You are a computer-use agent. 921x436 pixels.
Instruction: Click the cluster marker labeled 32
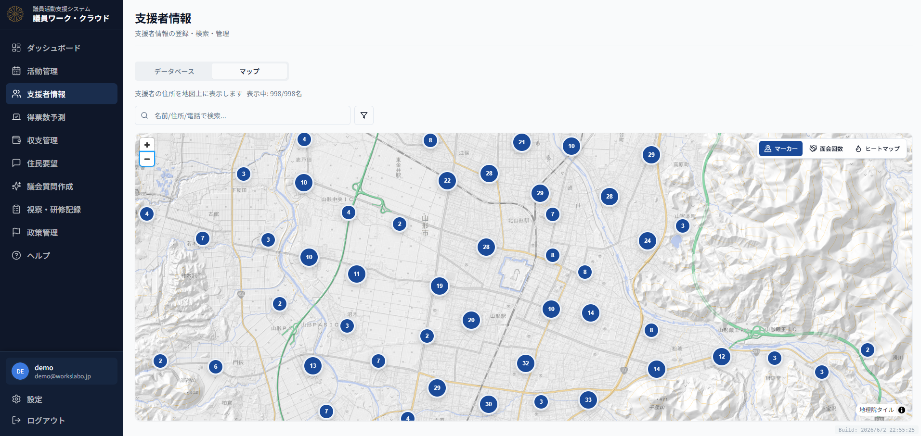[x=526, y=363]
